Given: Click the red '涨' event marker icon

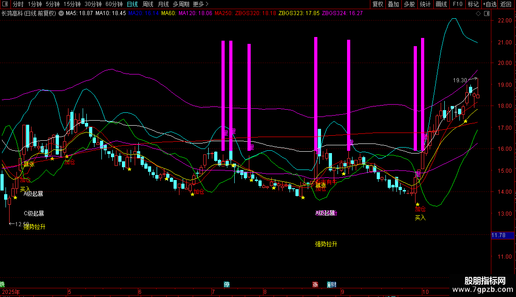Looking at the screenshot, I should (x=315, y=284).
